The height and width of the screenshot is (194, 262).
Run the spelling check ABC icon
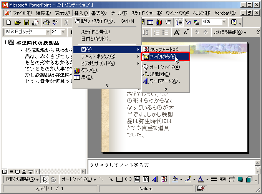click(55, 22)
